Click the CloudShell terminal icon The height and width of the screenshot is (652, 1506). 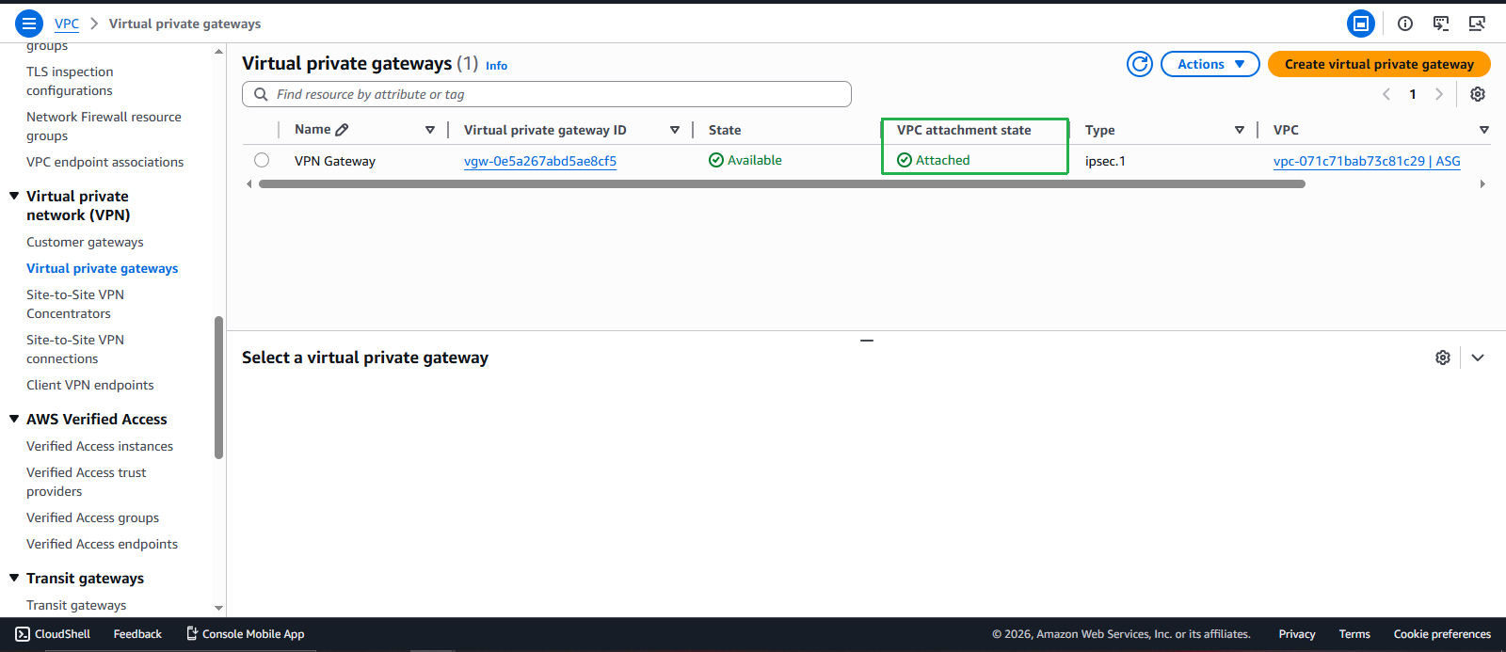23,634
